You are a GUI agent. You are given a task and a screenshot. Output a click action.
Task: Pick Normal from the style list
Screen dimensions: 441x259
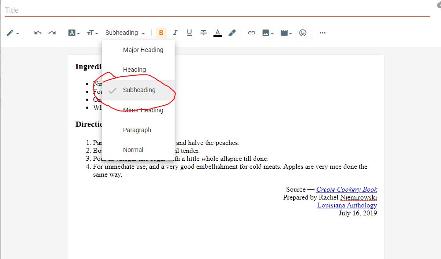(133, 150)
